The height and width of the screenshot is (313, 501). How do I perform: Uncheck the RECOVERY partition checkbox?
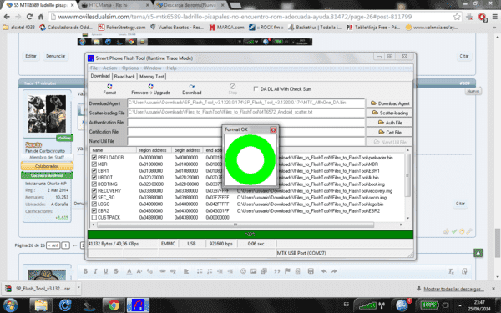coord(94,190)
